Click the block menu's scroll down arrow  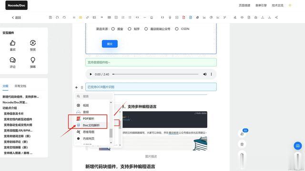(x=111, y=142)
